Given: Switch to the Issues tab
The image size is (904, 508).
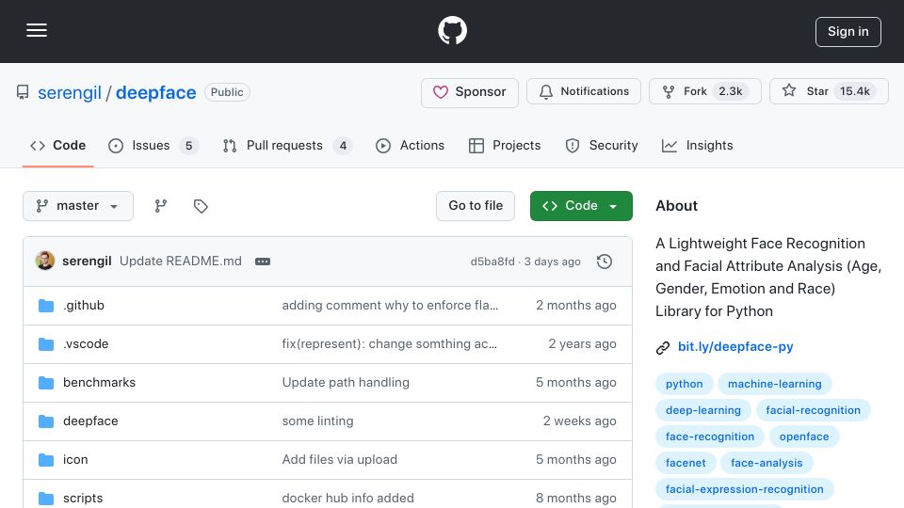Looking at the screenshot, I should 153,145.
